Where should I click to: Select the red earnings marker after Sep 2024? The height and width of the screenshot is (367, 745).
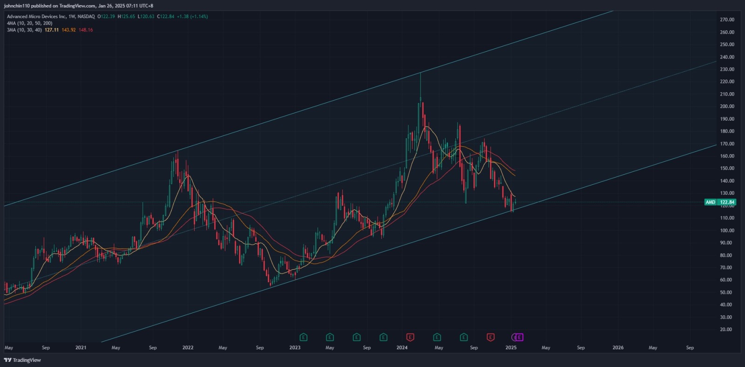(x=490, y=337)
